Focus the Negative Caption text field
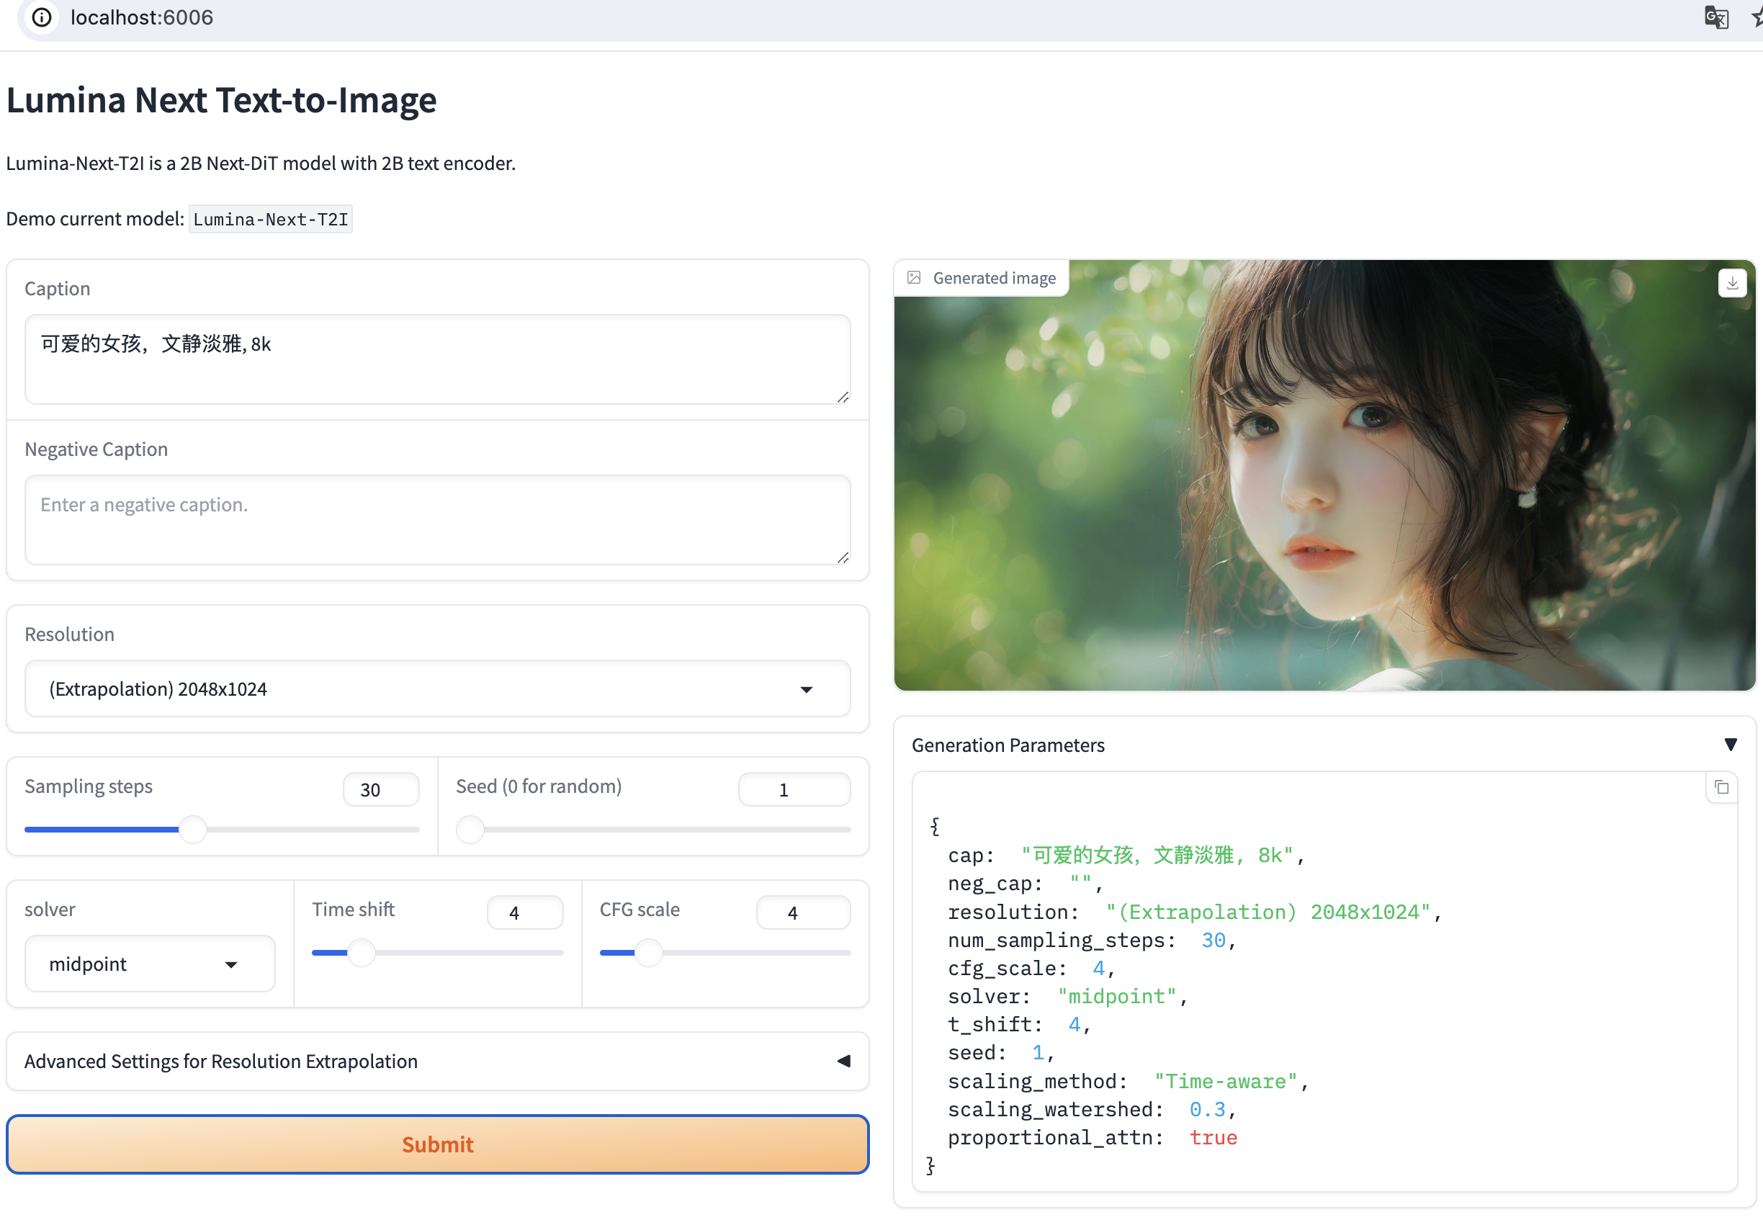1763x1220 pixels. pyautogui.click(x=436, y=520)
